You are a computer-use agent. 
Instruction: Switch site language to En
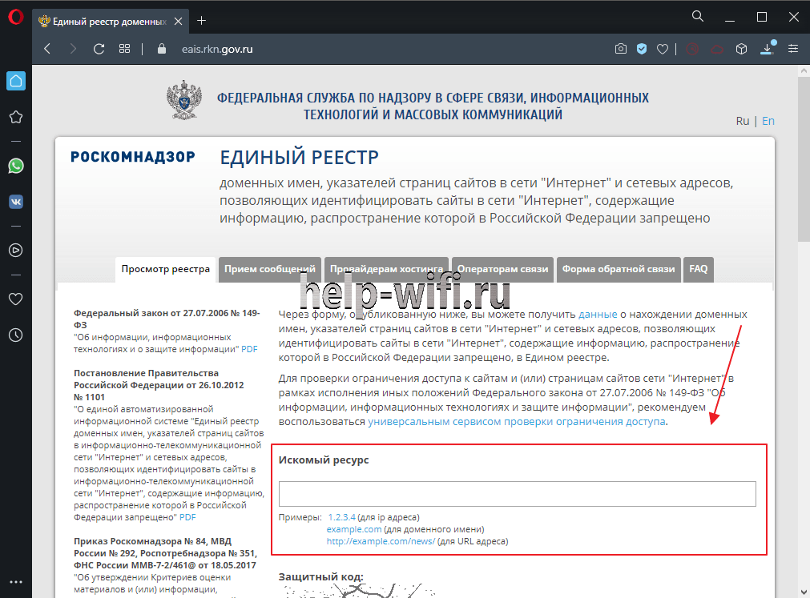tap(768, 121)
